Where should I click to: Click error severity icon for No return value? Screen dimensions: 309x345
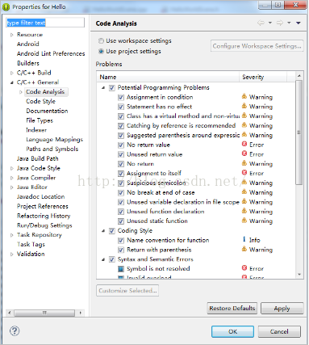[244, 145]
